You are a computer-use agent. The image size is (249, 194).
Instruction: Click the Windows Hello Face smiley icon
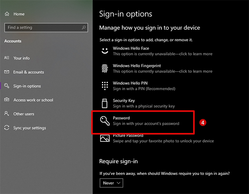[105, 51]
